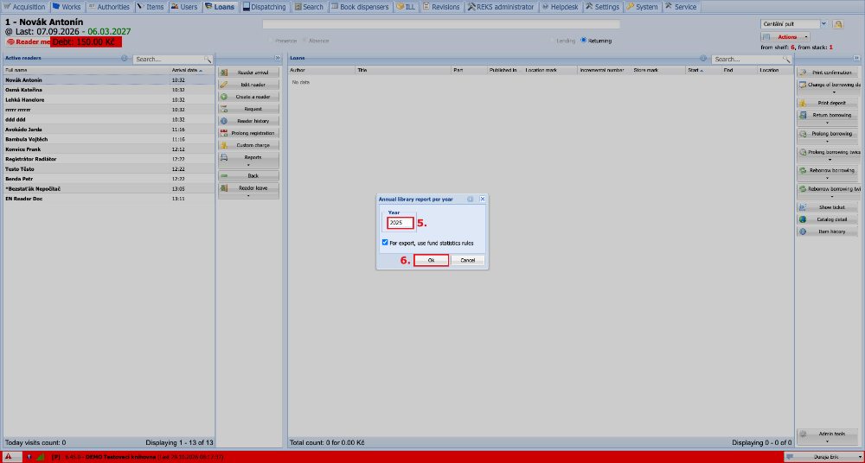Viewport: 865px width, 463px height.
Task: Open the Acquisition tab
Action: click(x=24, y=7)
